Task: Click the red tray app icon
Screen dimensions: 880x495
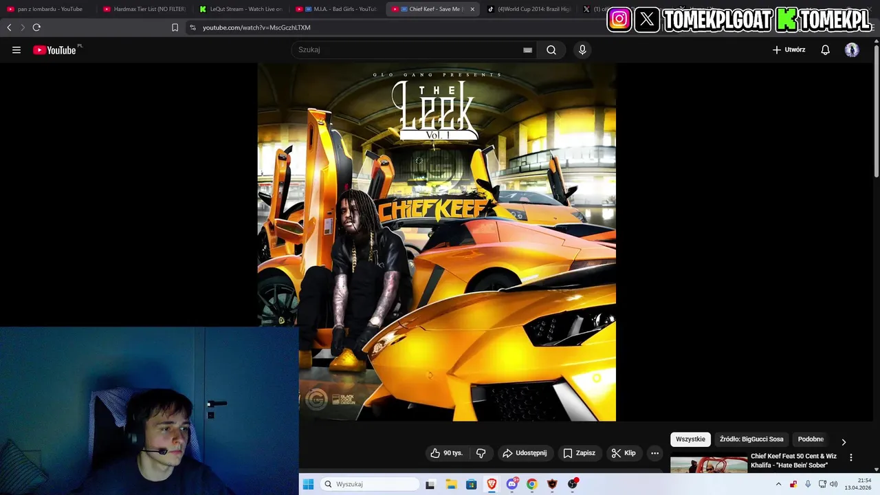Action: (x=793, y=484)
